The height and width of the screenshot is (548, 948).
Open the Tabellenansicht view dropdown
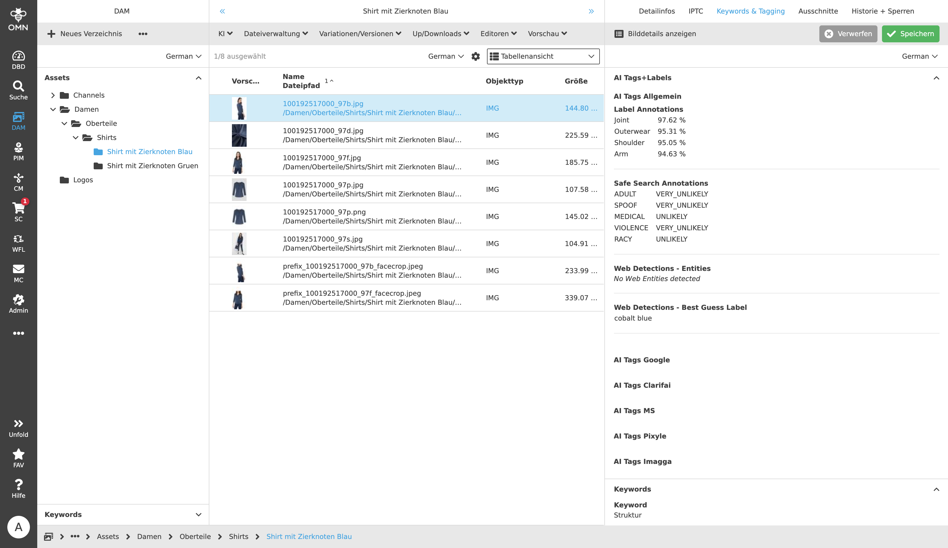(x=543, y=56)
